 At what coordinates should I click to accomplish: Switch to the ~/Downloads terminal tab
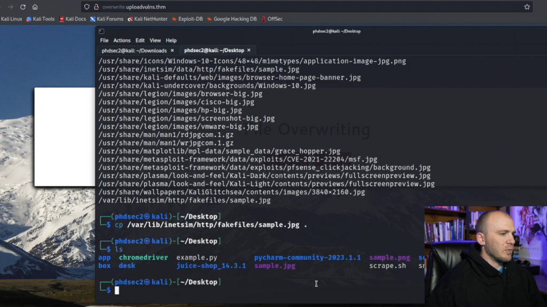point(134,51)
